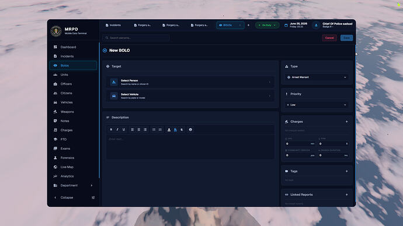Open text color picker
This screenshot has height=226, width=403.
(x=169, y=130)
